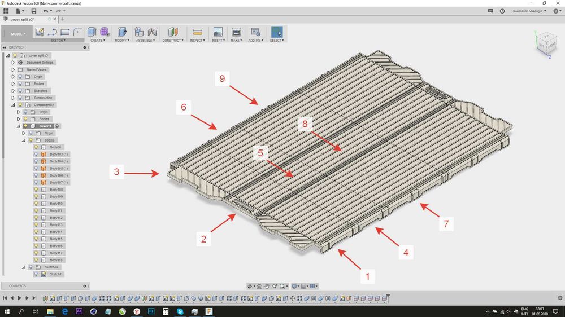Click the ViewCube in the corner

pyautogui.click(x=546, y=44)
